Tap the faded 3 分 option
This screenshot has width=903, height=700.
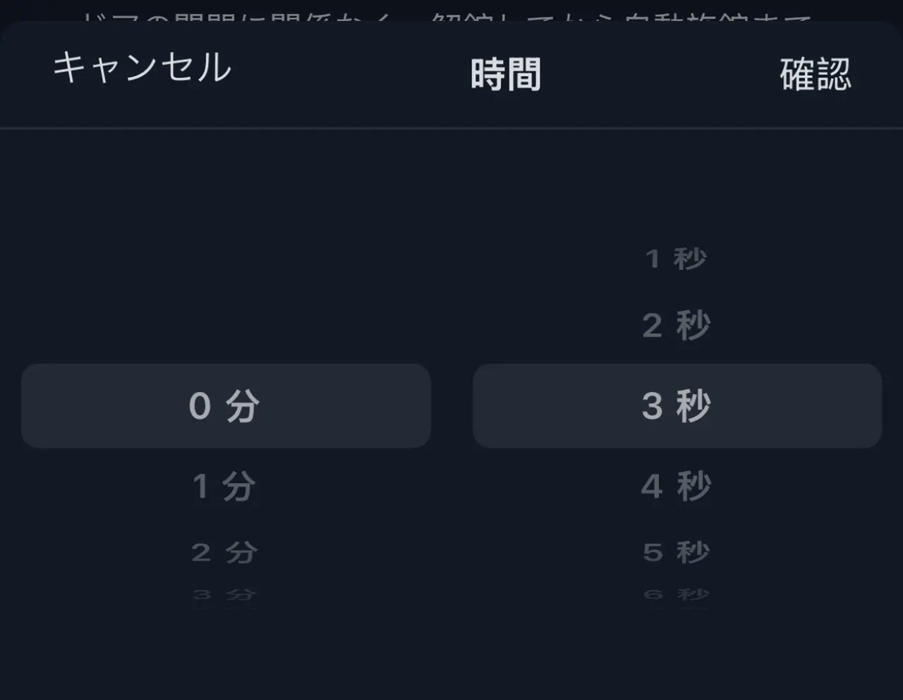[x=224, y=595]
